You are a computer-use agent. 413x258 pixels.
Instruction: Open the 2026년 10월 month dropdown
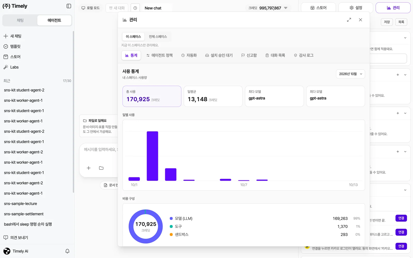tap(351, 74)
